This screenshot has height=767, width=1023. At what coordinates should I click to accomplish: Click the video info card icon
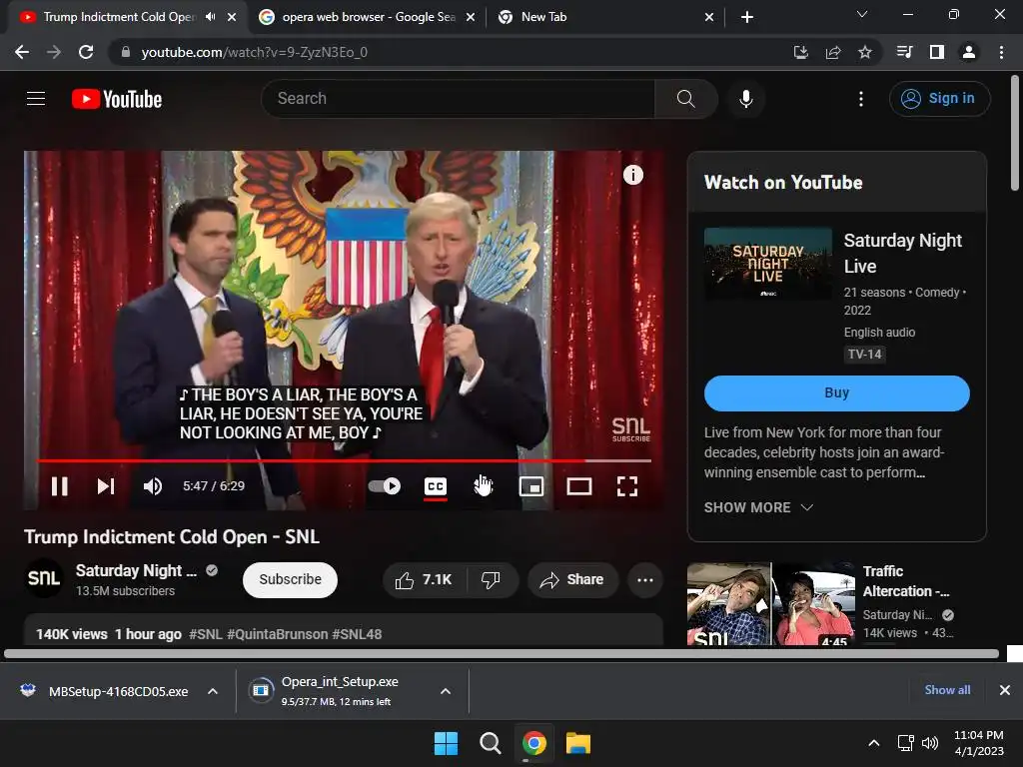point(632,174)
